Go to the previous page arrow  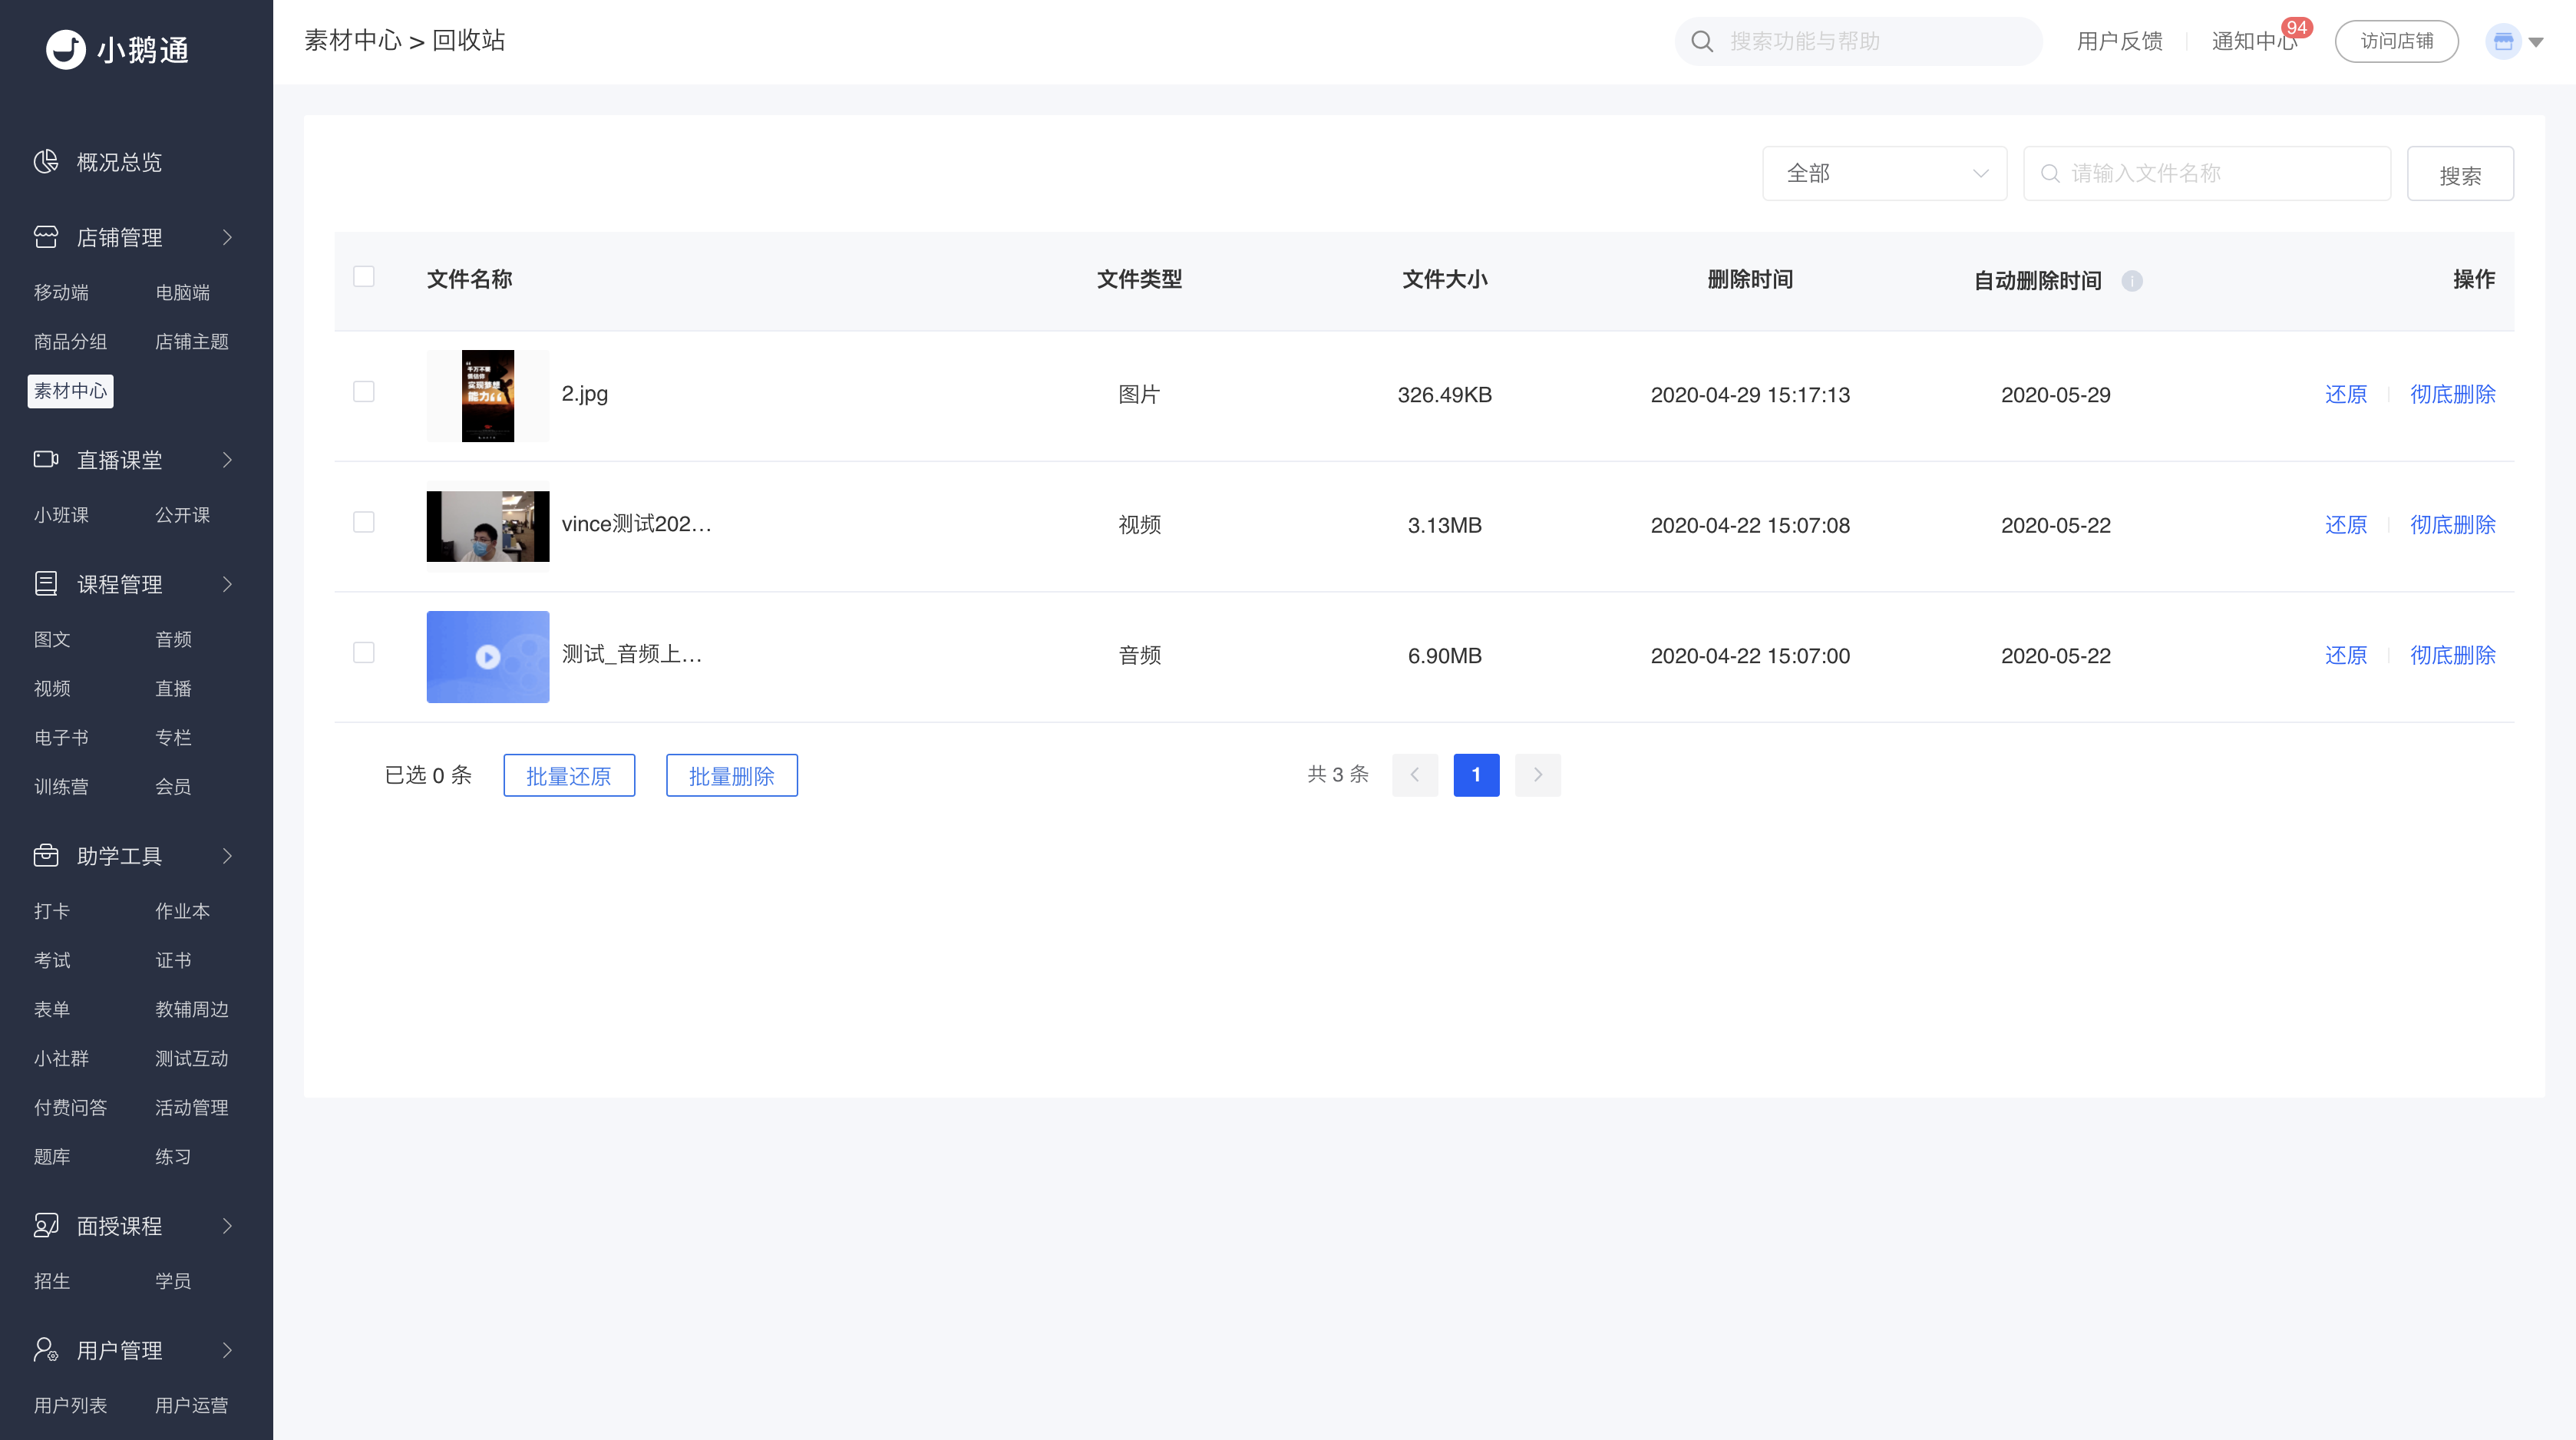1415,775
